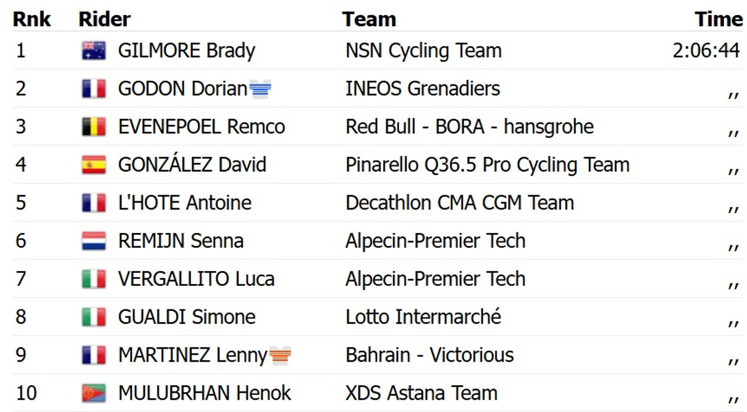This screenshot has width=747, height=412.
Task: Click the Italian flag beside Vergallito
Action: pyautogui.click(x=93, y=279)
